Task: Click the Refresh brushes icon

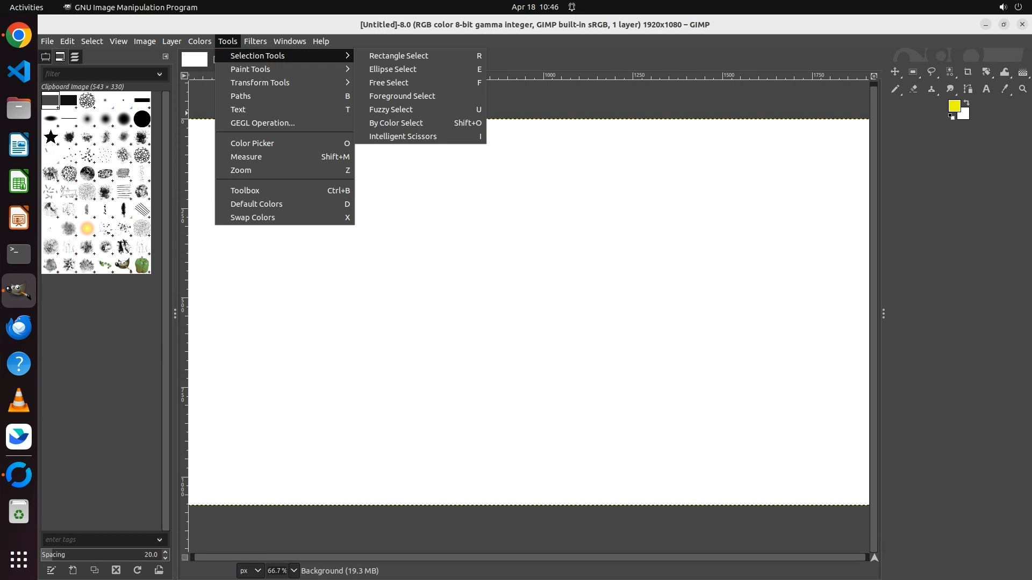Action: [138, 570]
